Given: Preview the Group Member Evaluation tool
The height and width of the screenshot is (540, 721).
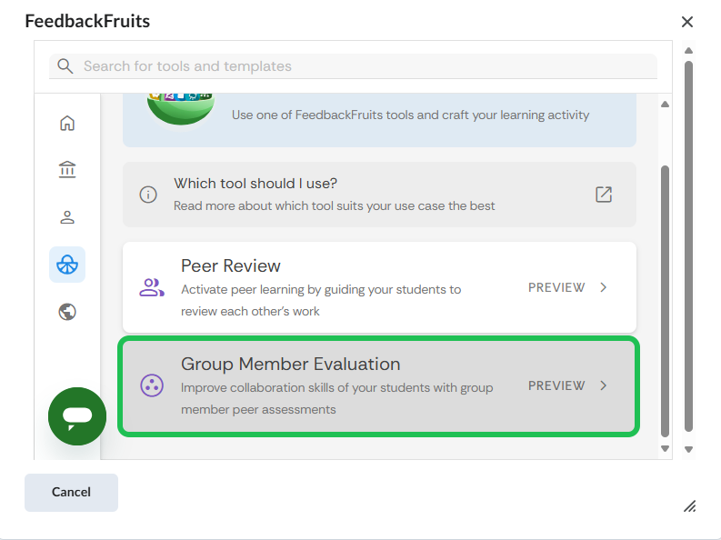Looking at the screenshot, I should (x=556, y=385).
